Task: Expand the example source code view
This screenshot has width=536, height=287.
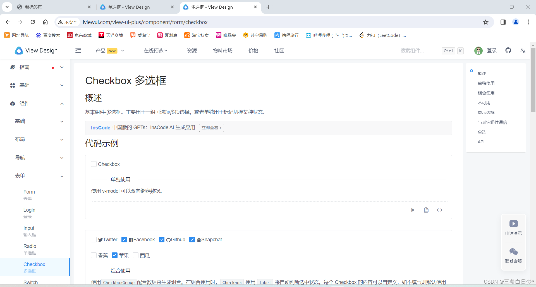Action: pyautogui.click(x=439, y=210)
